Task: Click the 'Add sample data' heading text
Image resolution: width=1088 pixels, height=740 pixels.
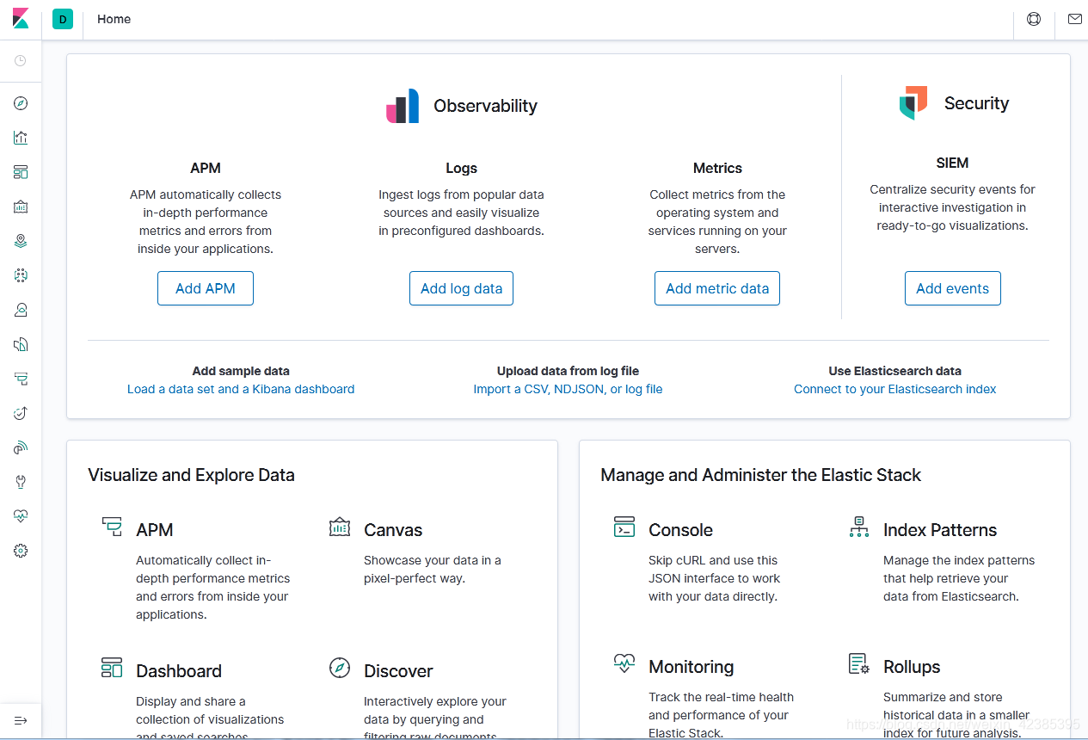Action: pyautogui.click(x=241, y=371)
